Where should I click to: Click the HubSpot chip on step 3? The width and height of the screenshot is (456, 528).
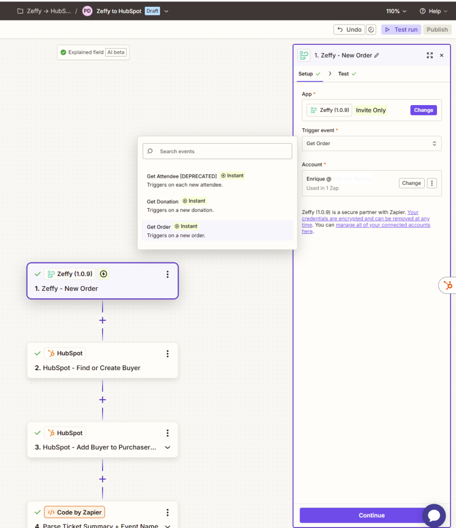point(65,433)
